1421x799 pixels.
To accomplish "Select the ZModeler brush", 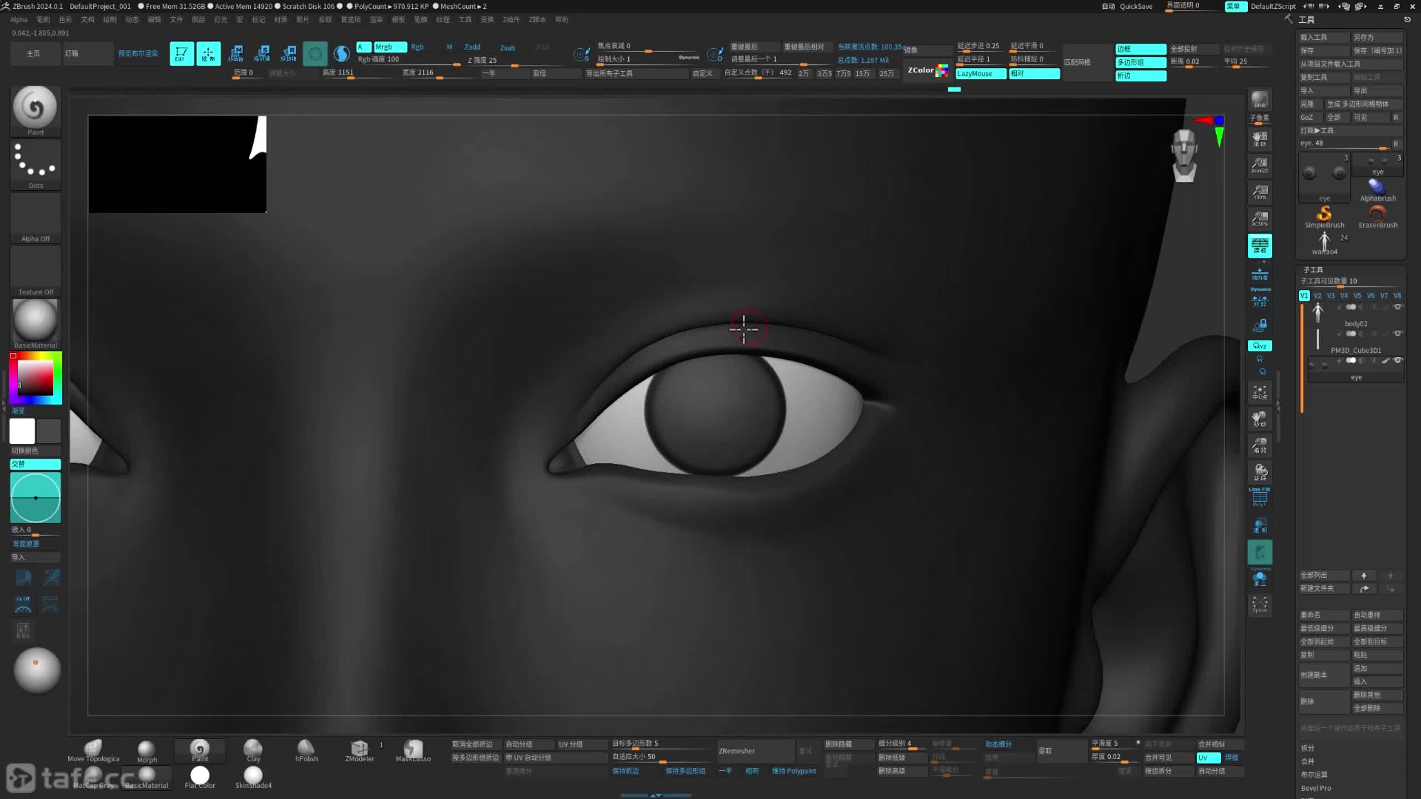I will click(x=360, y=751).
